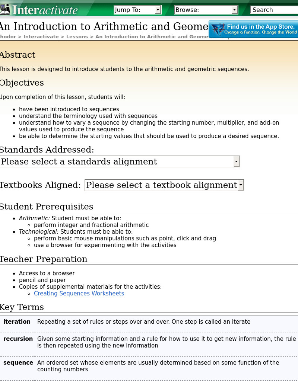Image resolution: width=298 pixels, height=381 pixels.
Task: Select a standards alignment option
Action: click(112, 161)
